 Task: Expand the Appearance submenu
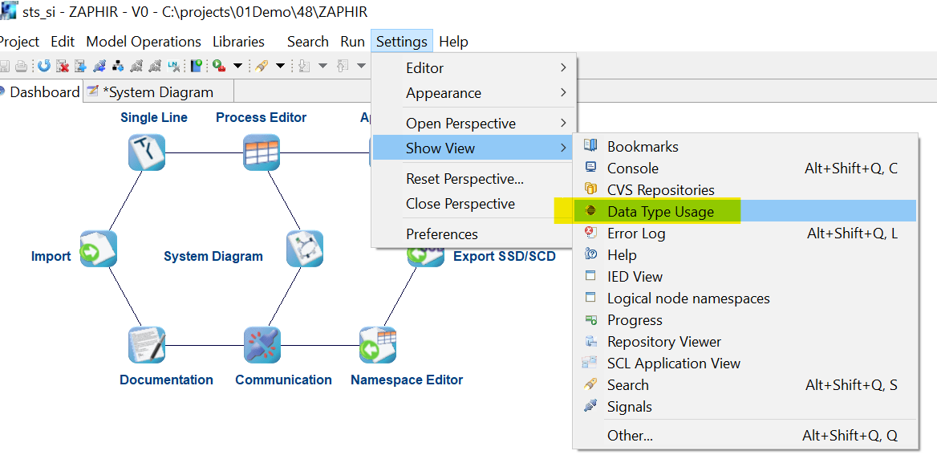click(x=473, y=93)
